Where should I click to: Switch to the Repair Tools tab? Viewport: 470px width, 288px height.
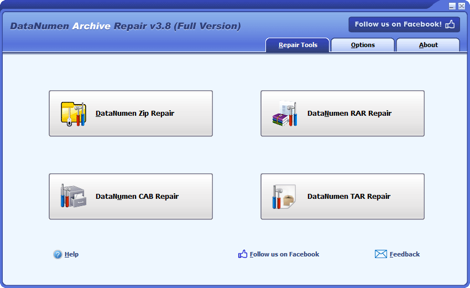click(297, 45)
